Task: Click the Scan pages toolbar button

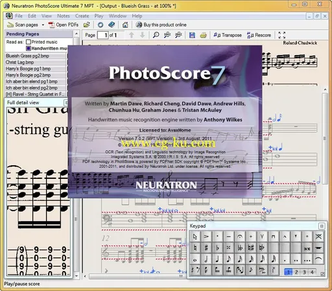Action: (23, 25)
